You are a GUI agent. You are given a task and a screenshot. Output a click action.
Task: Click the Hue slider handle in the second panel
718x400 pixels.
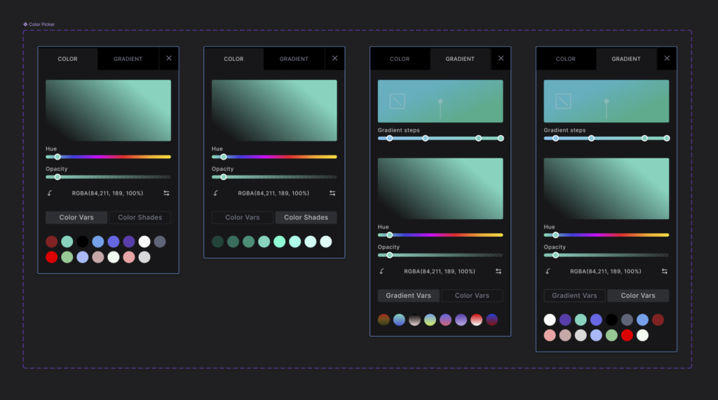pos(224,157)
